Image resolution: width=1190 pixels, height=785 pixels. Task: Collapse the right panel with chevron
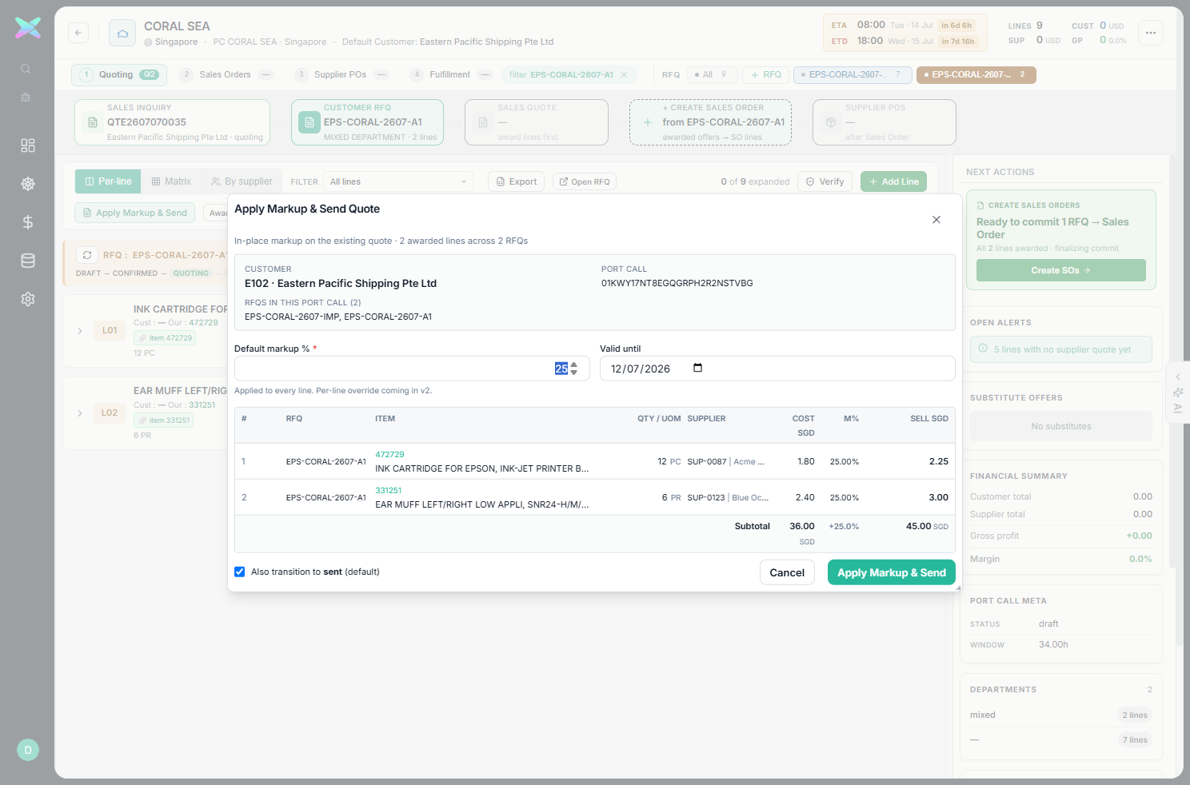click(1178, 377)
